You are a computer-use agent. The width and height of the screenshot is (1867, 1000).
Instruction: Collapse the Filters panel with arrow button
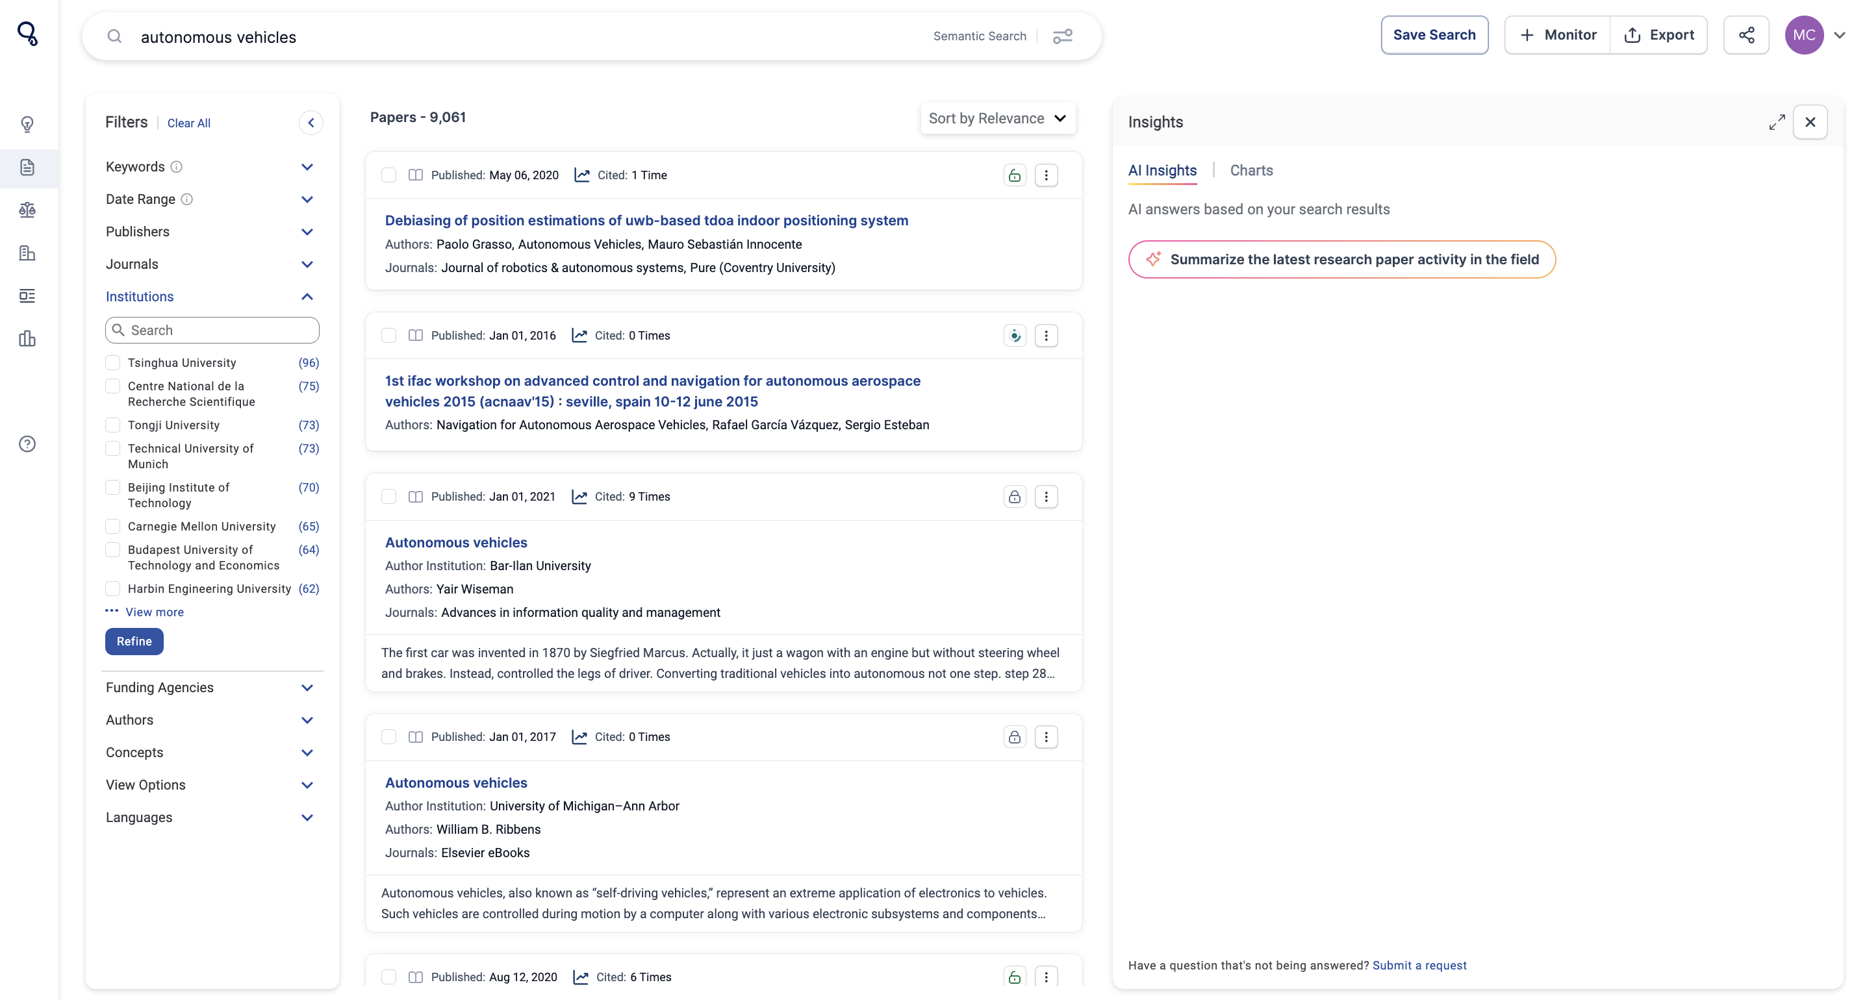pyautogui.click(x=311, y=123)
